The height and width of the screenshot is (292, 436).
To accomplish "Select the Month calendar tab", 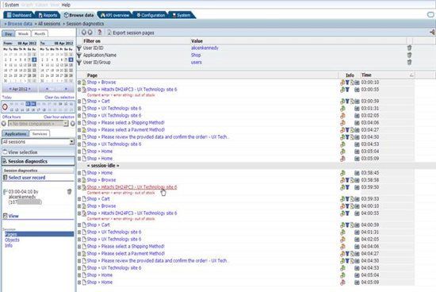I will pos(40,33).
